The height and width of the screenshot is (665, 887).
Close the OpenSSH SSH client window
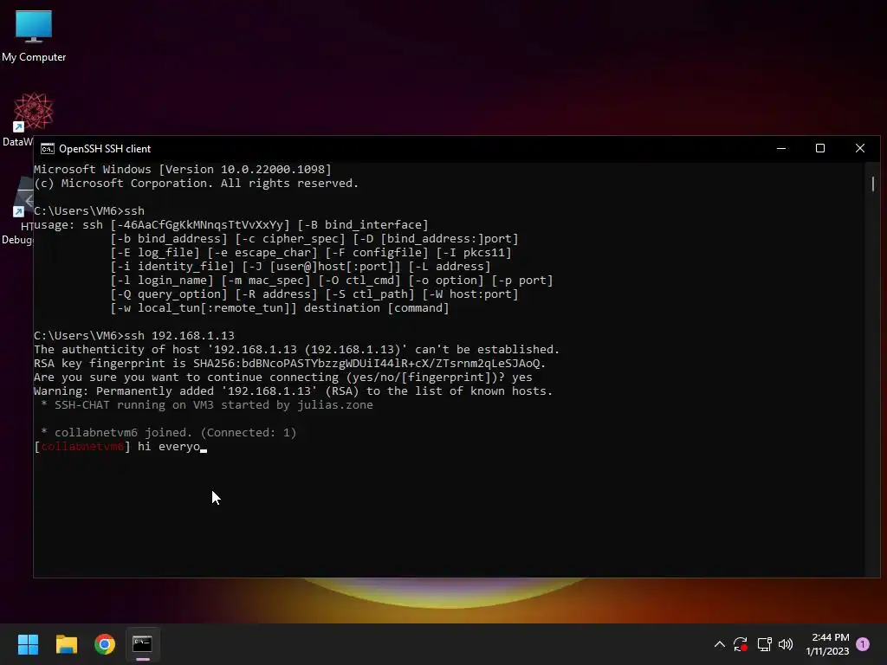pyautogui.click(x=860, y=149)
